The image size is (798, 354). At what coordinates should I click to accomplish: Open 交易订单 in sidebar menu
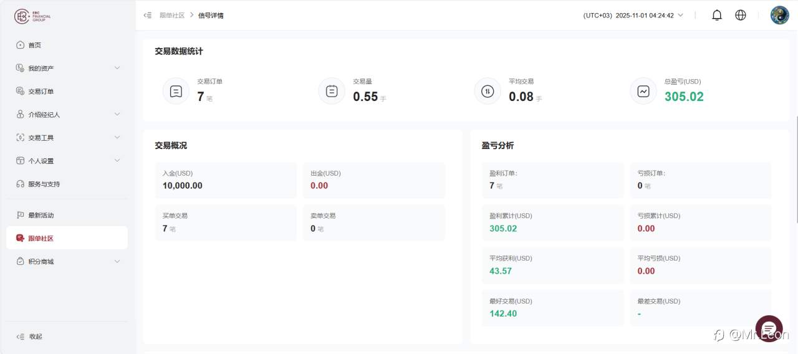41,91
